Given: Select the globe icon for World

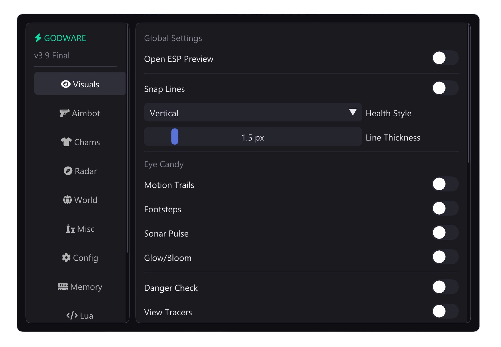Looking at the screenshot, I should tap(67, 200).
